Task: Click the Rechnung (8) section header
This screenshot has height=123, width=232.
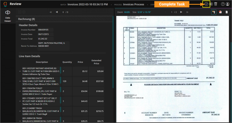Action: click(27, 19)
